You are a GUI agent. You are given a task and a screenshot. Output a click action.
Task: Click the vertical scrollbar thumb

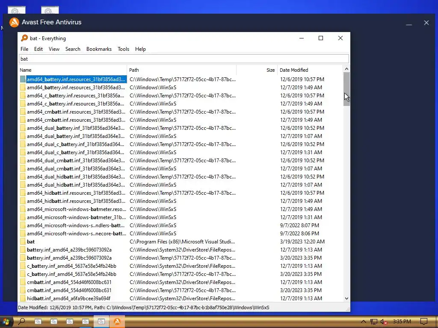tap(346, 89)
